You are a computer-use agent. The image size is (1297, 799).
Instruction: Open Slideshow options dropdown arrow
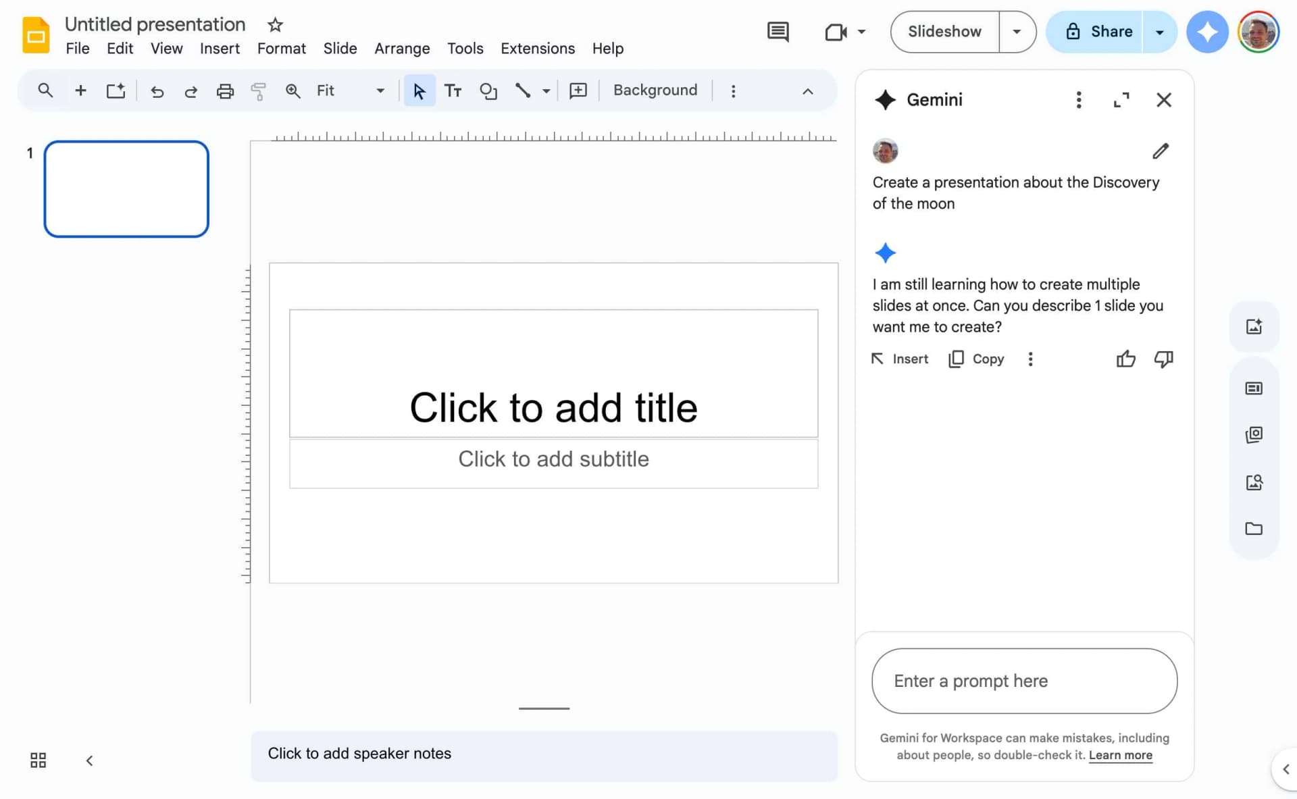click(1017, 32)
